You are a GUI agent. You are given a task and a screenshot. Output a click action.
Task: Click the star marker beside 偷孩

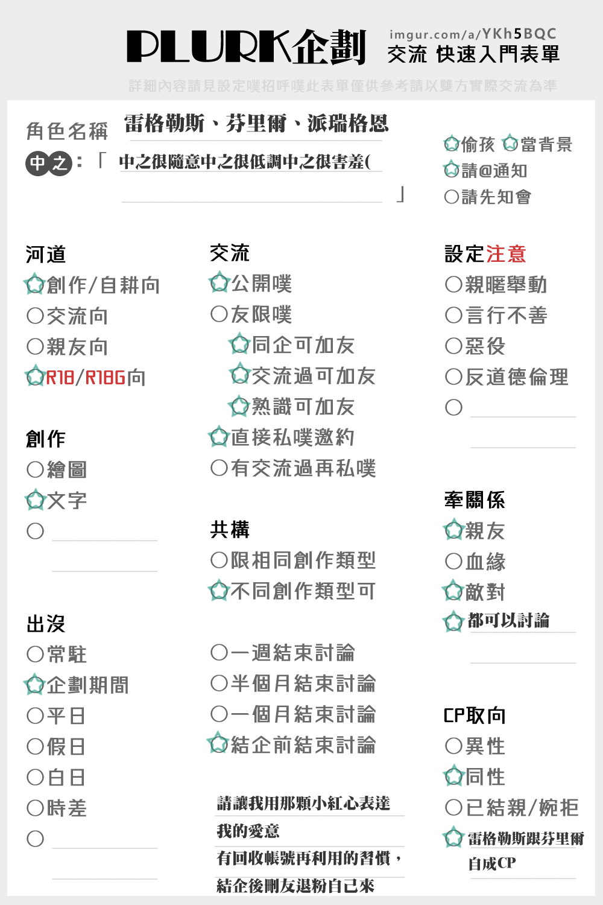[x=452, y=144]
